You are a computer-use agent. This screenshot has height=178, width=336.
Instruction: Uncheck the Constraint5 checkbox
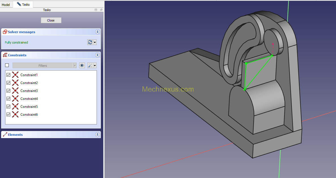pos(8,107)
